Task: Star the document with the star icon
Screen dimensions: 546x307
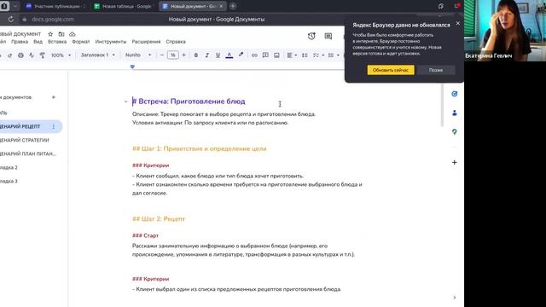Action: point(50,34)
